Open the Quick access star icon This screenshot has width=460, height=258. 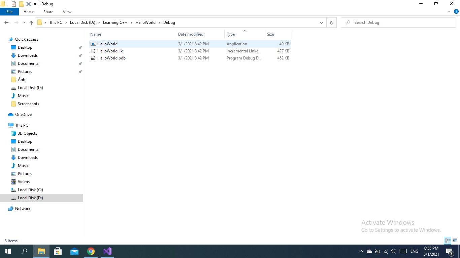tap(11, 39)
